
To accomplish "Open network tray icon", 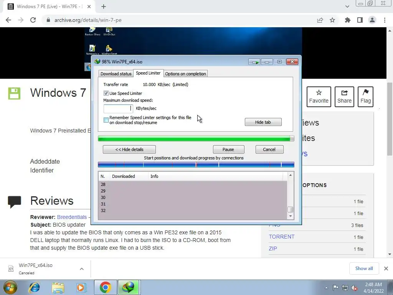I will [345, 288].
